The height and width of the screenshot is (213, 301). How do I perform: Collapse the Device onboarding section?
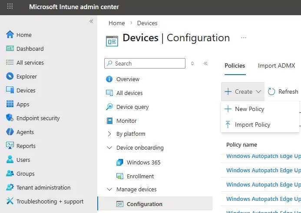click(x=109, y=147)
